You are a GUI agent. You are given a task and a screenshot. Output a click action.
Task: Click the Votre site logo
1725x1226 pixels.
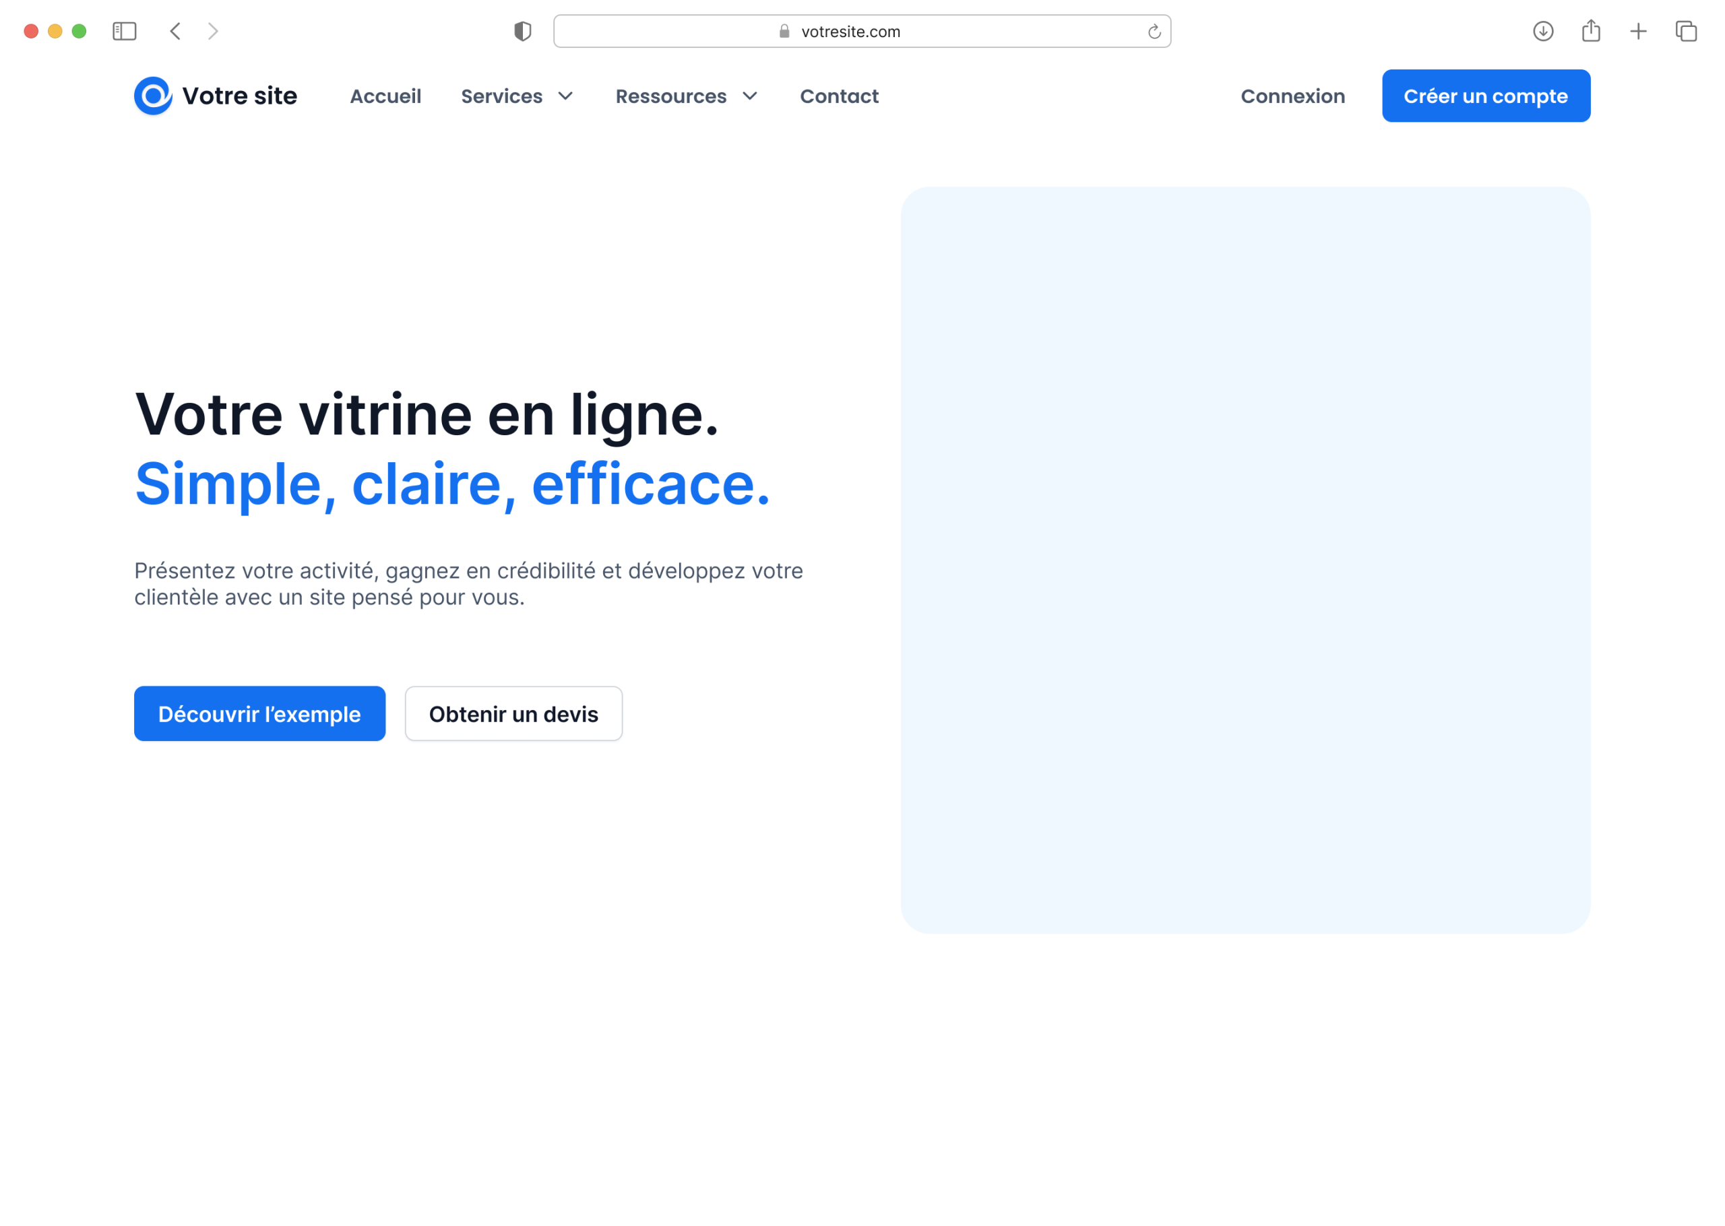pyautogui.click(x=216, y=96)
